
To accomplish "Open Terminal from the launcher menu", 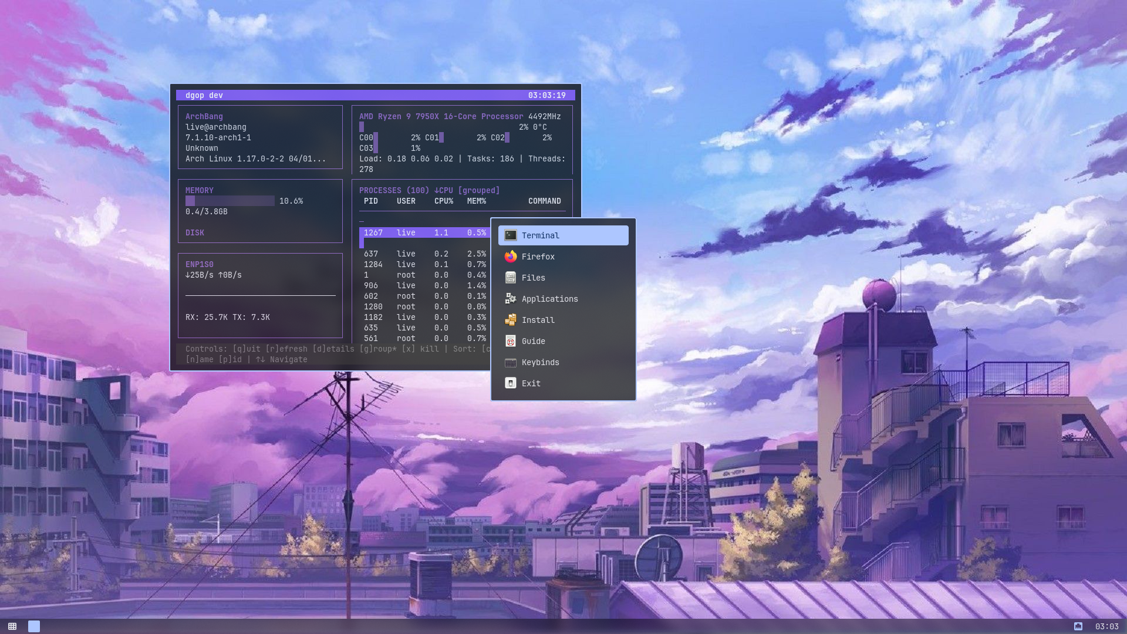I will [563, 235].
